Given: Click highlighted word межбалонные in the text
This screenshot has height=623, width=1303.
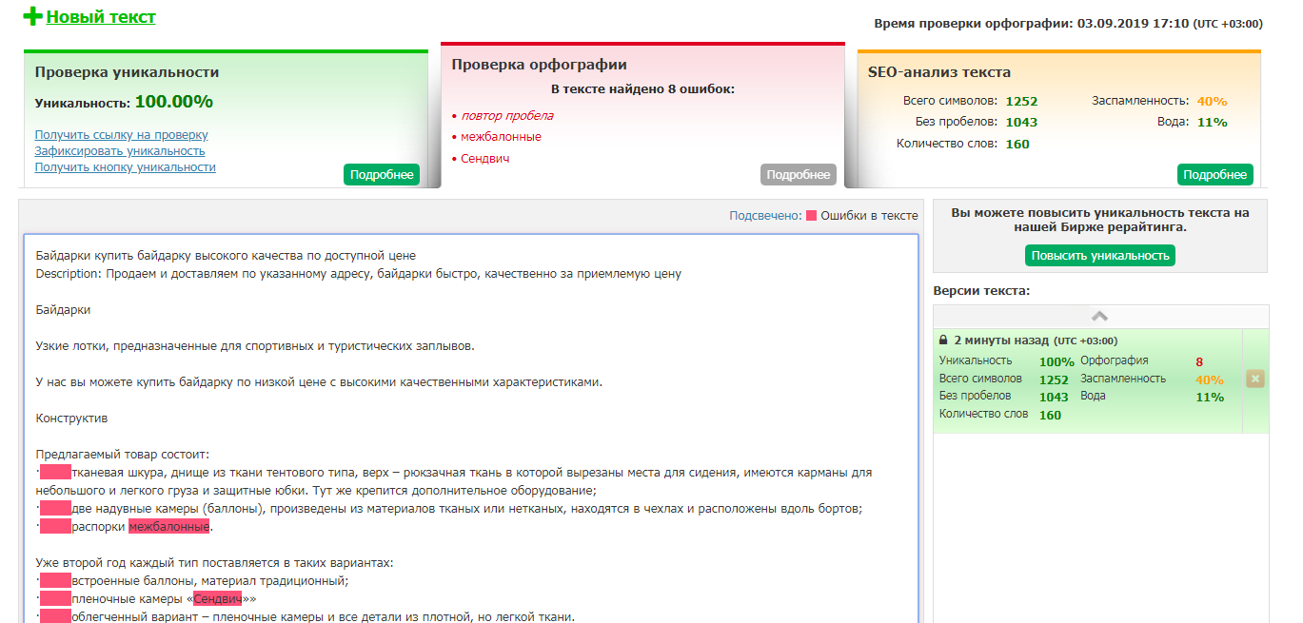Looking at the screenshot, I should pyautogui.click(x=168, y=527).
